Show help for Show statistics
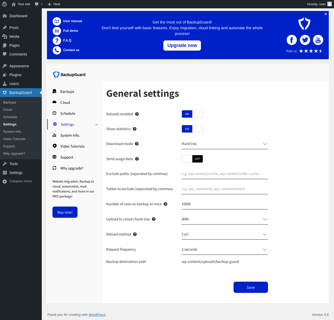Screen dimensions: 334x320 tap(135, 129)
